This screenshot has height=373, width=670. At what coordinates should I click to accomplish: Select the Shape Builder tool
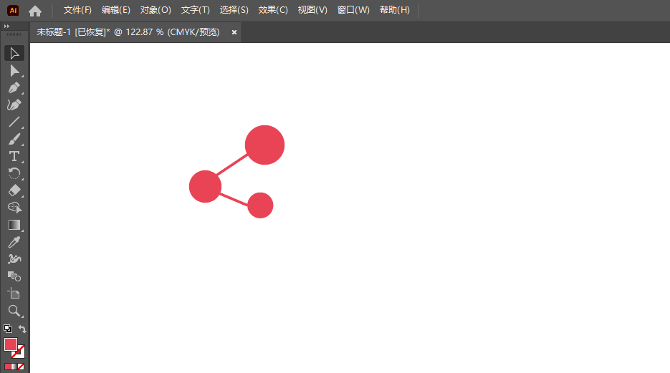[14, 208]
